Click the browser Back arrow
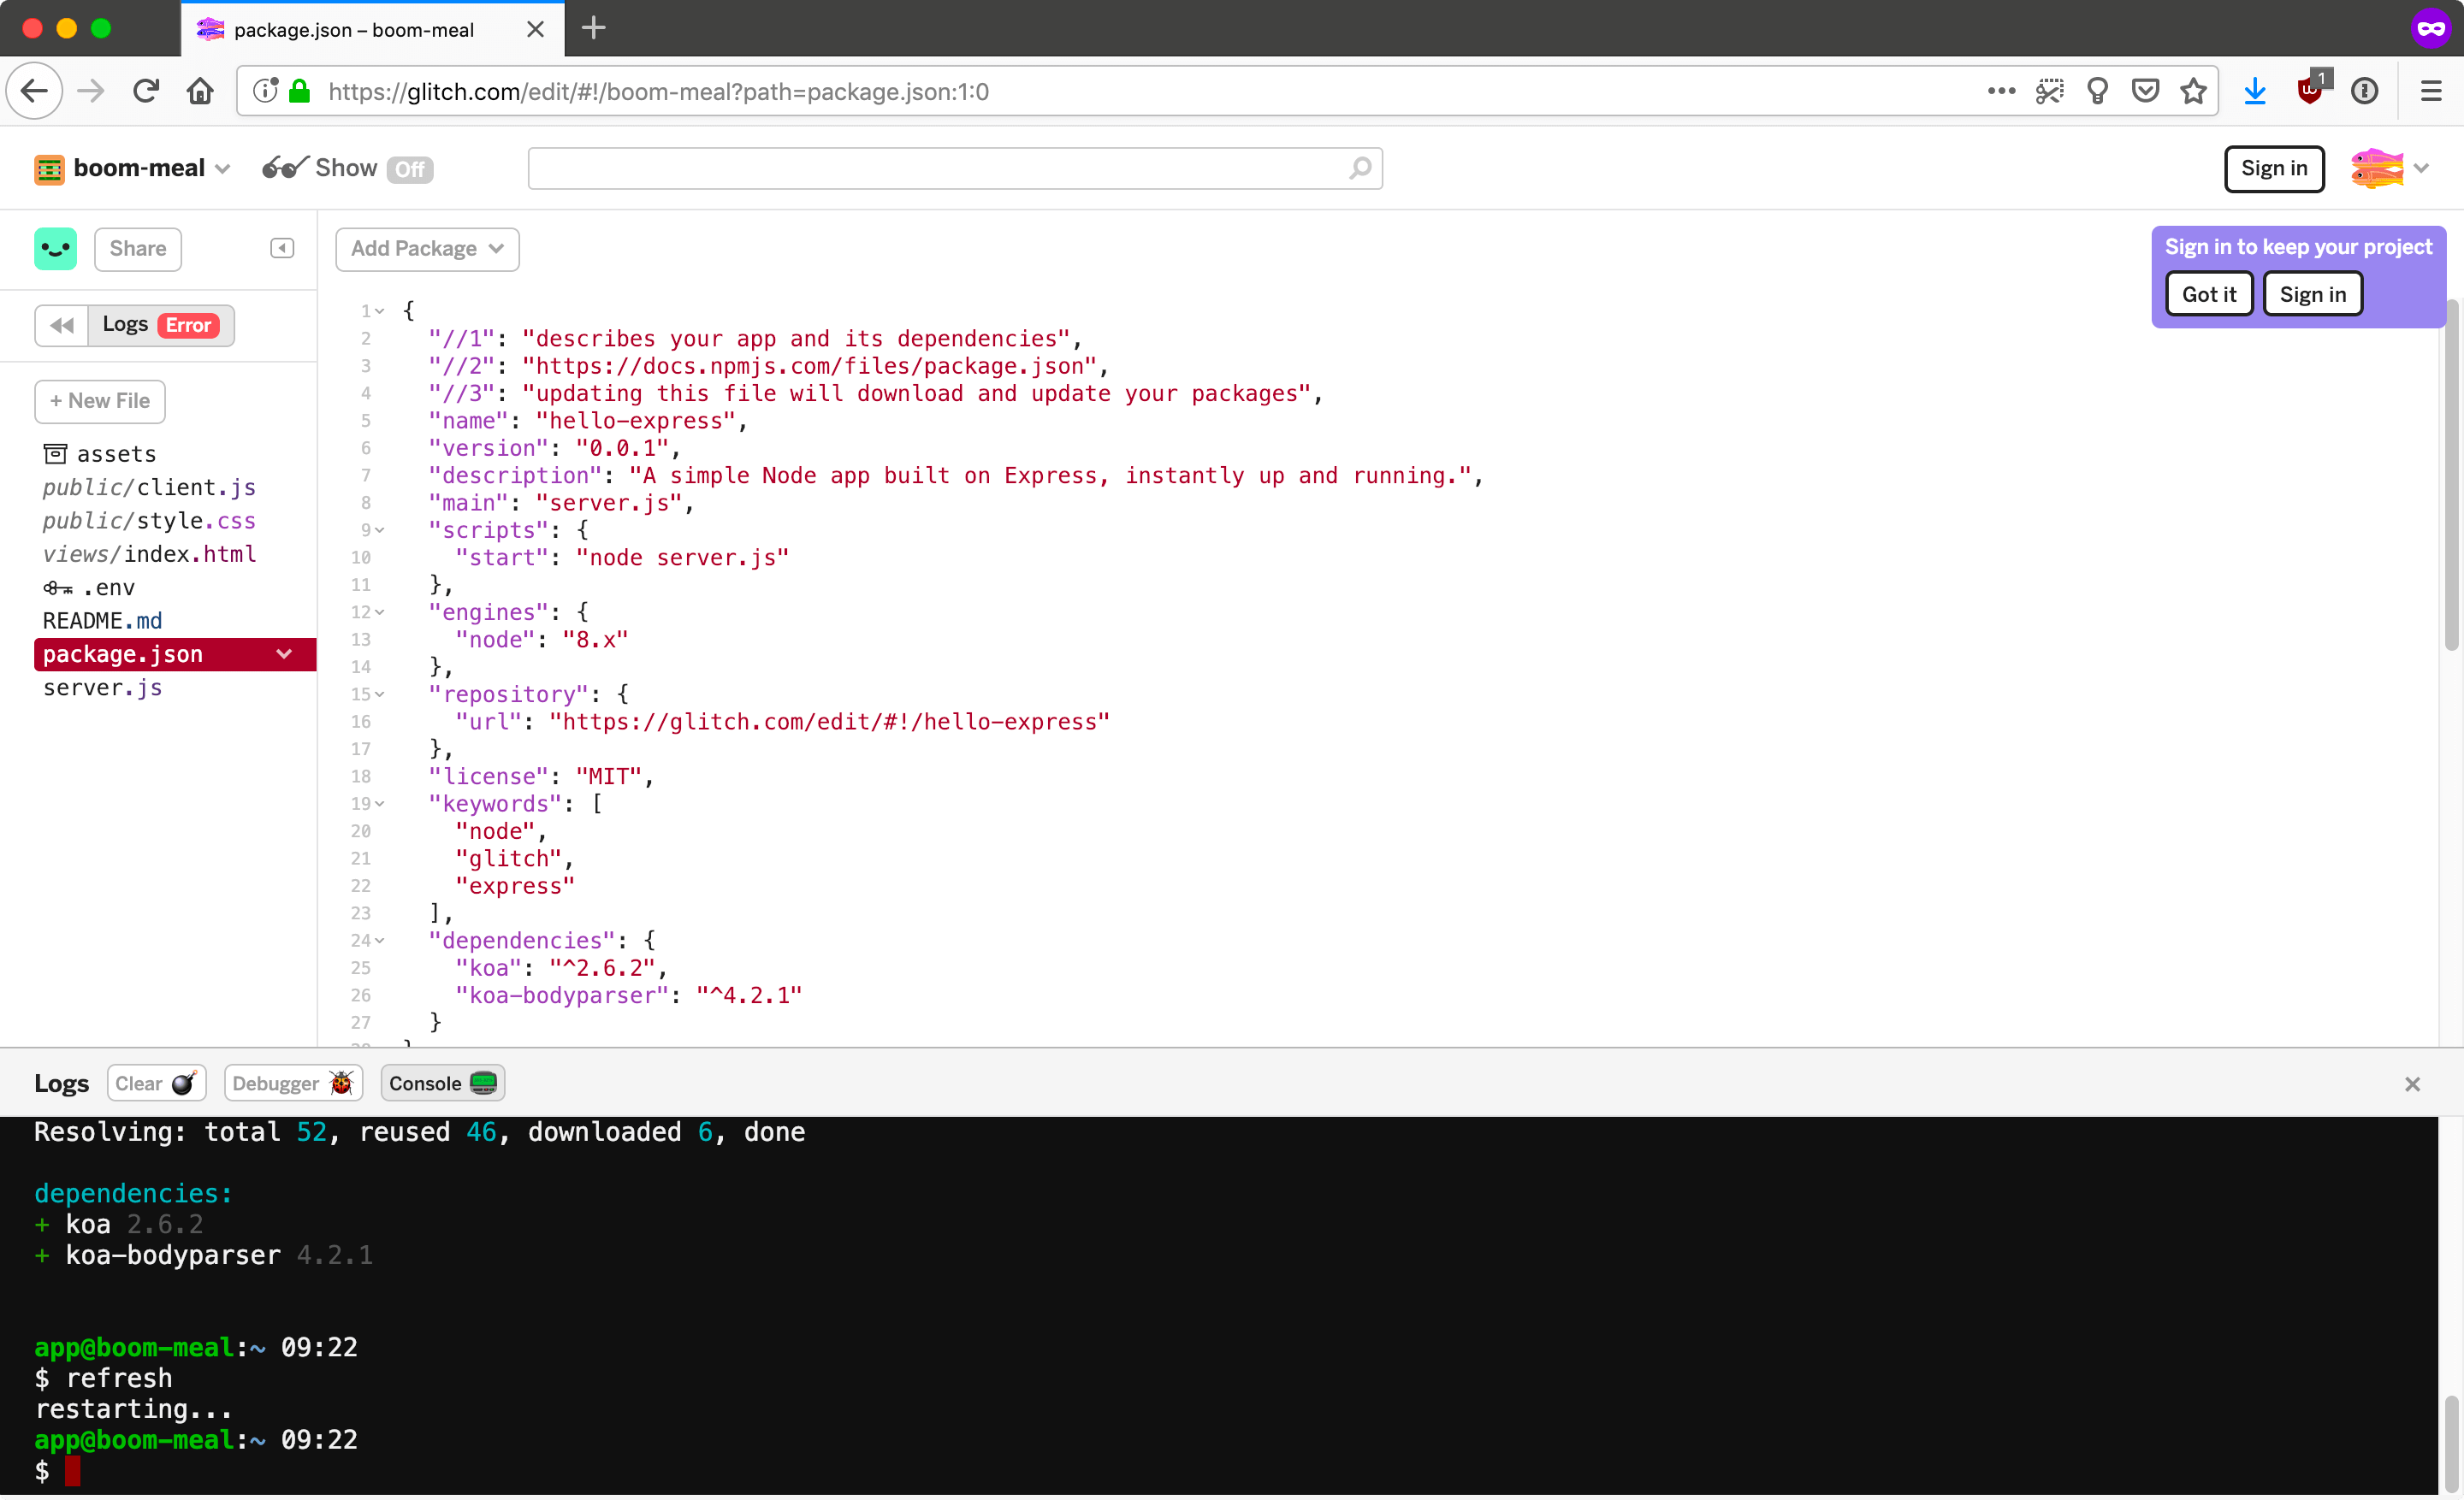This screenshot has height=1500, width=2464. pyautogui.click(x=35, y=91)
